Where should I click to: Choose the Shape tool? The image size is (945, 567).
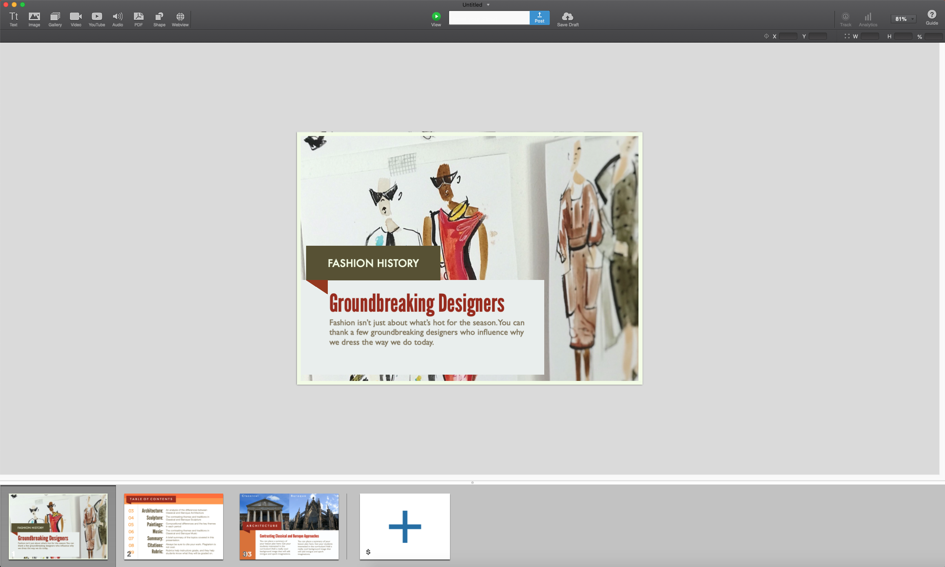[x=159, y=19]
